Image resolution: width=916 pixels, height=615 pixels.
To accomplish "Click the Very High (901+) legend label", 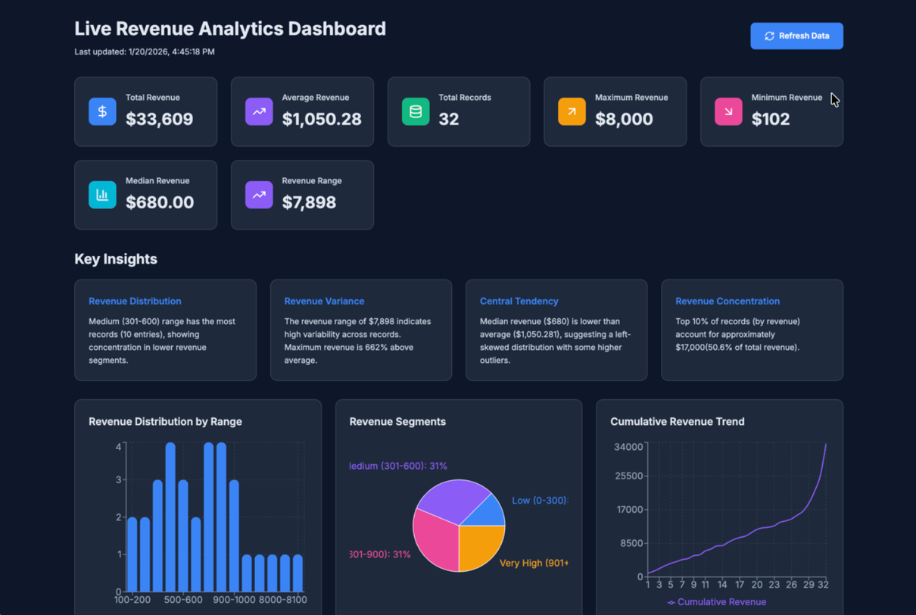I will [x=534, y=563].
